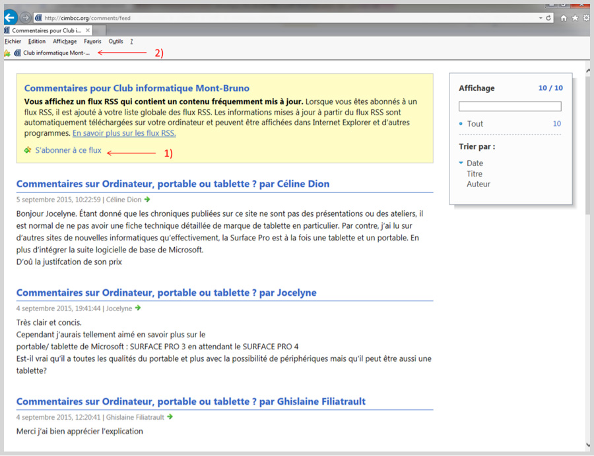This screenshot has width=594, height=456.
Task: Open the Fichier menu
Action: pyautogui.click(x=13, y=42)
